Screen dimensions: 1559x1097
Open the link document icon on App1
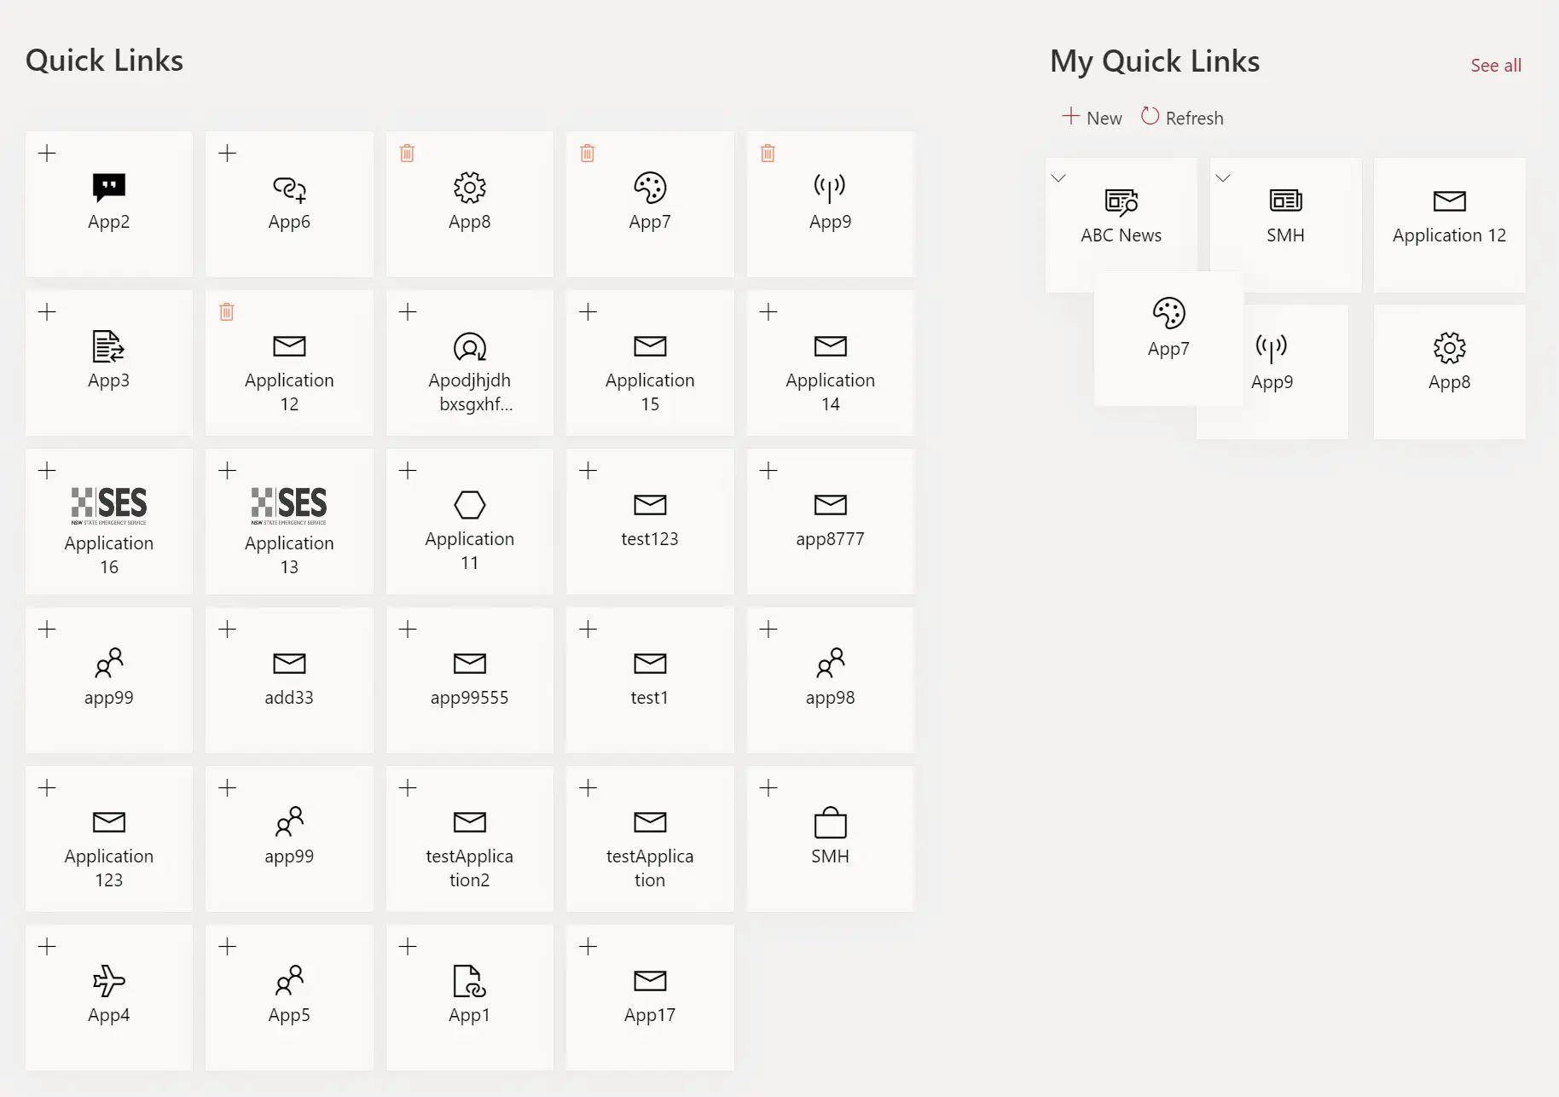tap(469, 981)
